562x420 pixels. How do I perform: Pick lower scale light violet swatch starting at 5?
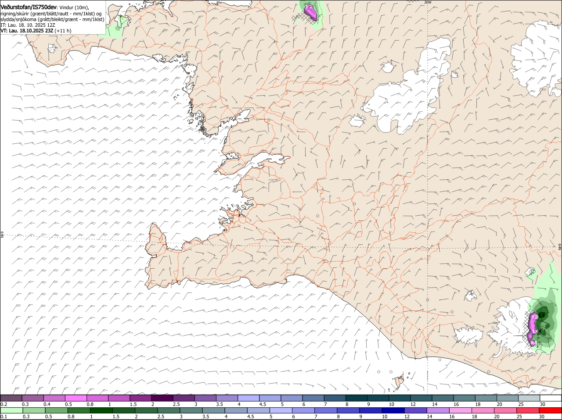281,410
